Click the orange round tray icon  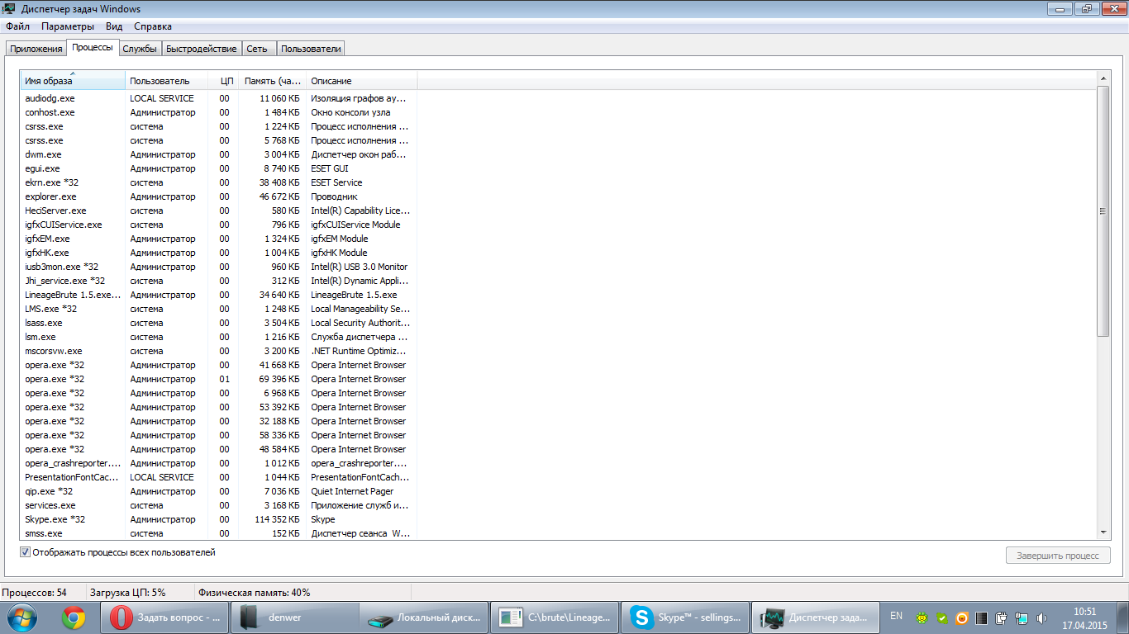pos(961,617)
